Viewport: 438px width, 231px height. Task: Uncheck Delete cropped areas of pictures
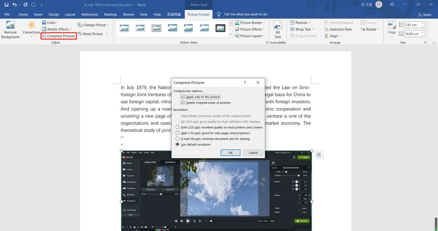(183, 103)
